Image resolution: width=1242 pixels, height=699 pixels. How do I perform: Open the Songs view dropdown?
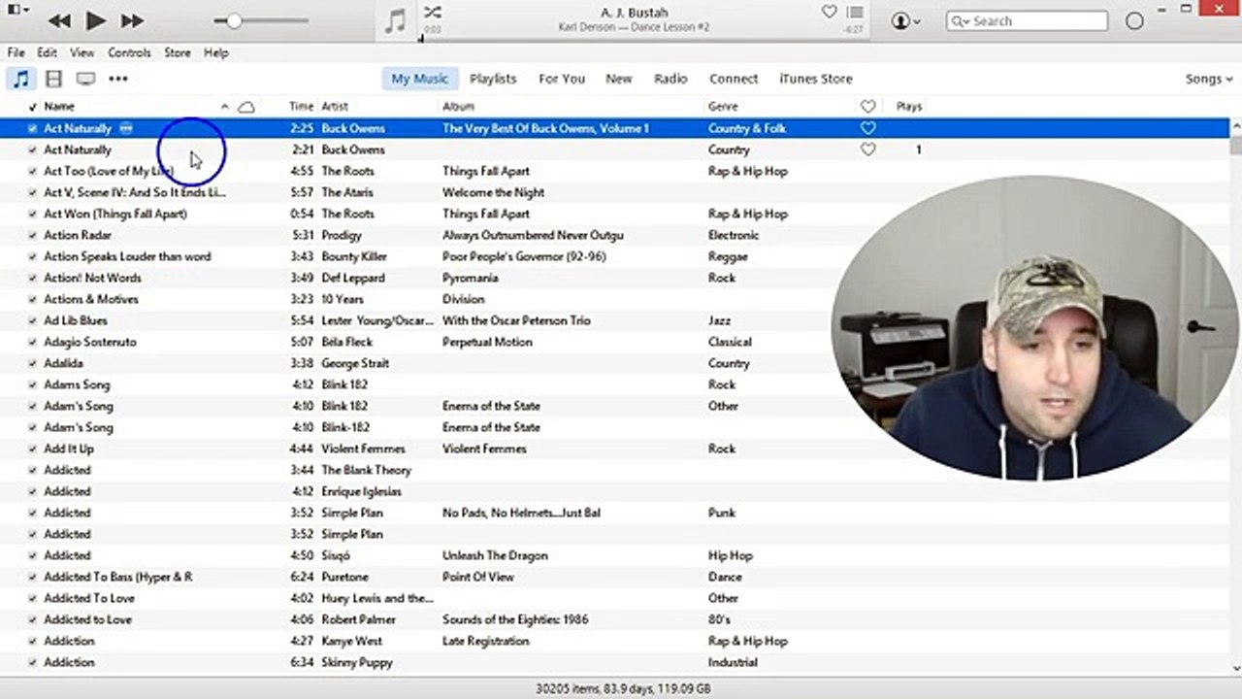pyautogui.click(x=1209, y=79)
